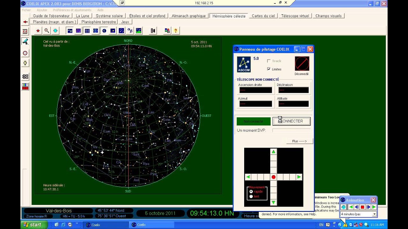Slew telescope up with green arrow

(x=273, y=152)
